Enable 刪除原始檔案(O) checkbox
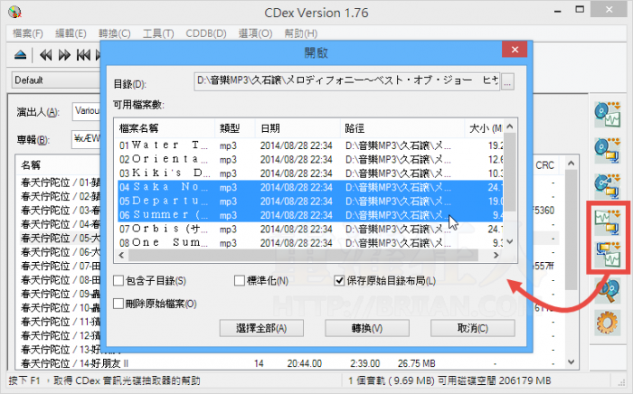 (118, 304)
